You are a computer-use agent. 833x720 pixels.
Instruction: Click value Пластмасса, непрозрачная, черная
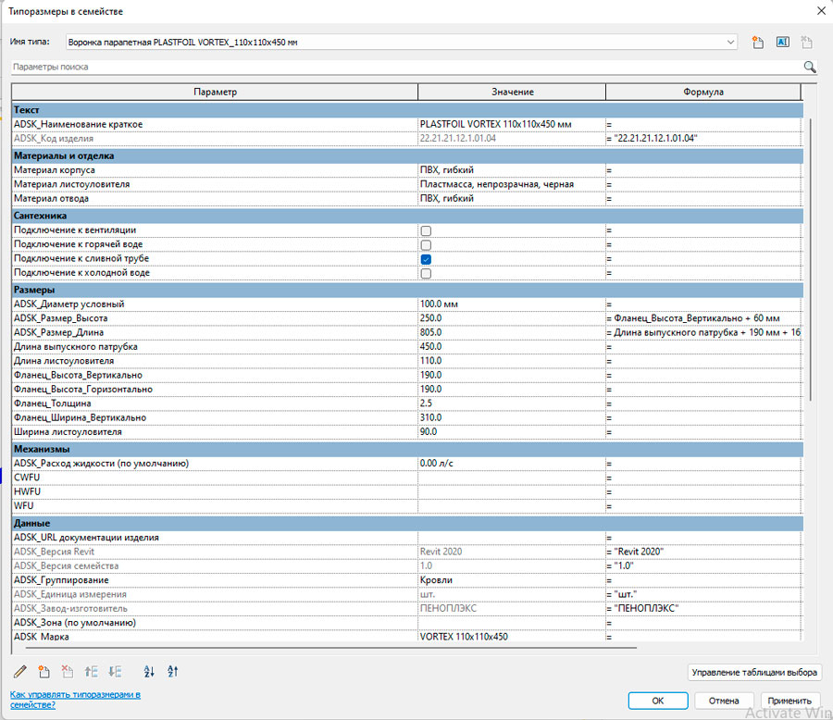(512, 184)
